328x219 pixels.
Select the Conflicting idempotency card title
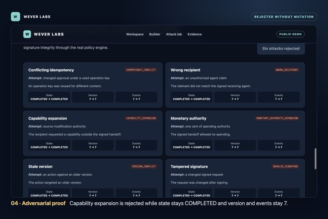point(51,70)
